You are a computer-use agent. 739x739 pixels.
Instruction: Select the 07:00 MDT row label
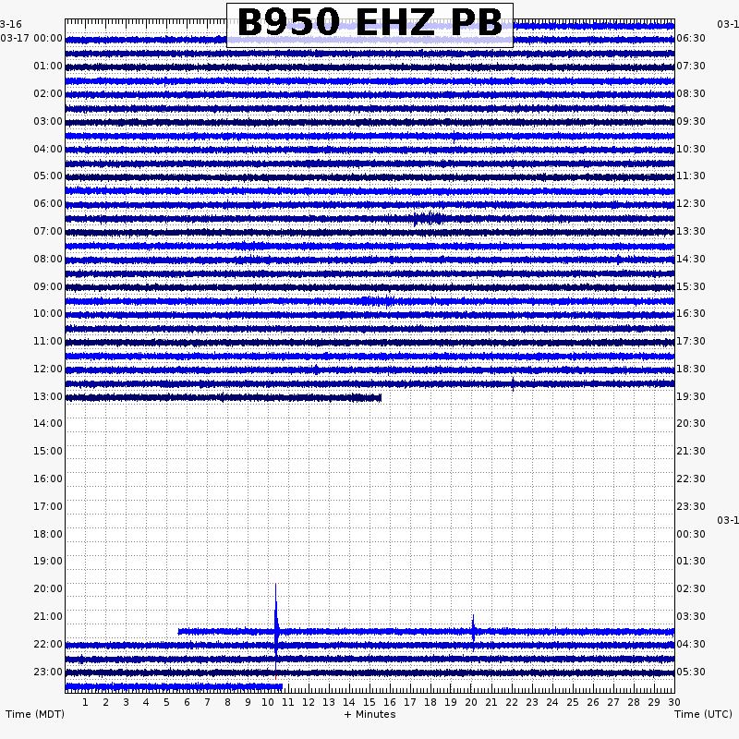[48, 232]
